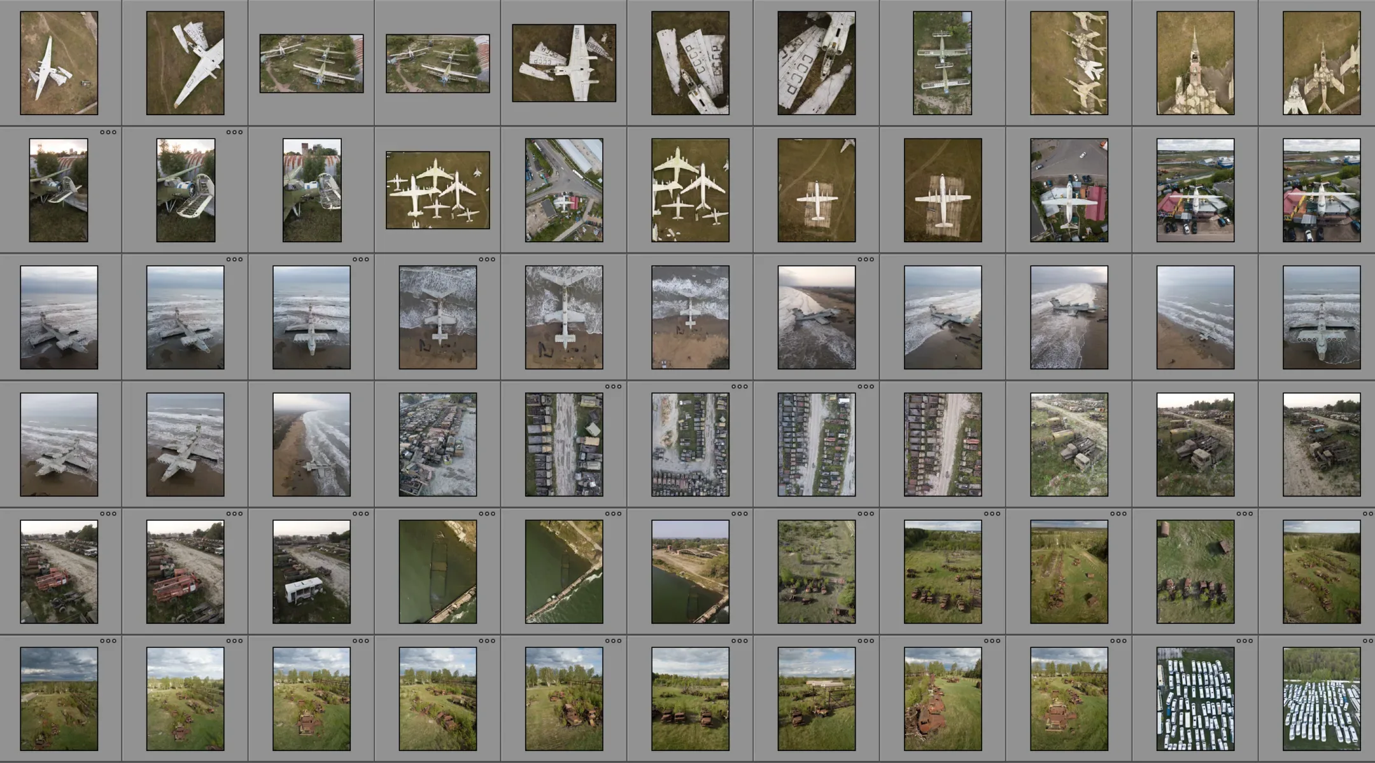Select the wide landscape plane with CCCP wings thumbnail
1375x763 pixels.
563,63
